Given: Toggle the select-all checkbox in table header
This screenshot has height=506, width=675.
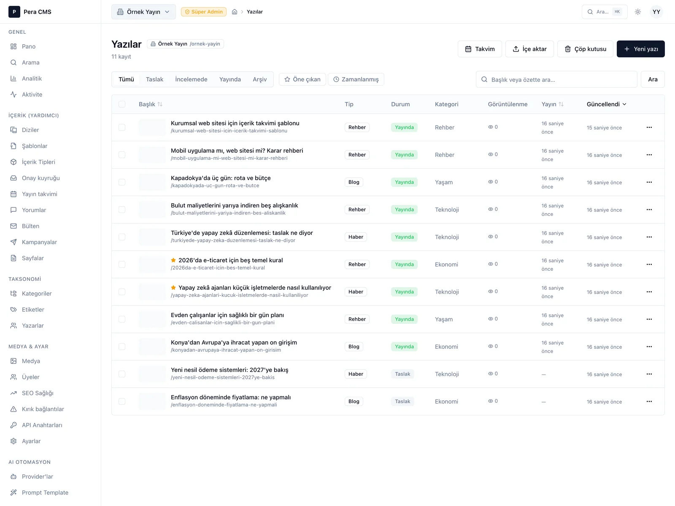Looking at the screenshot, I should click(x=122, y=104).
